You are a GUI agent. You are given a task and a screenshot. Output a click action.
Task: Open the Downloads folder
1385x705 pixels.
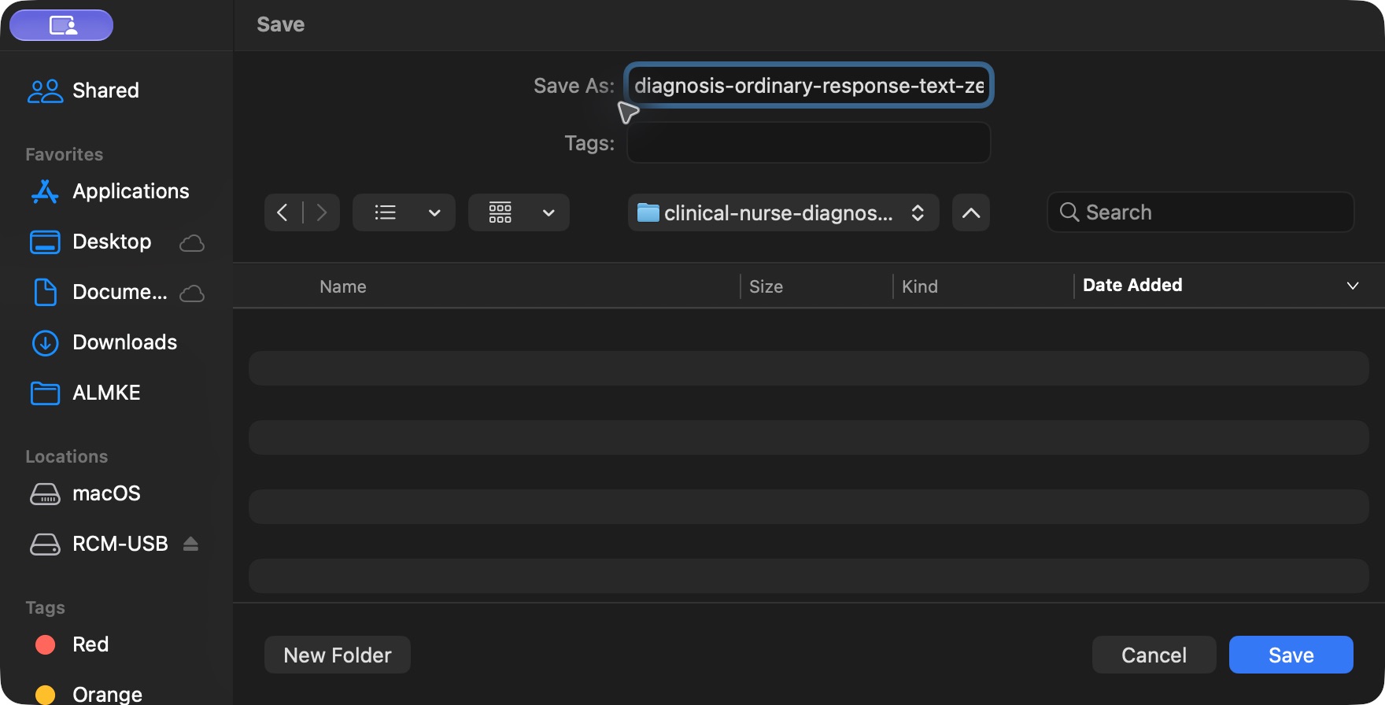pos(104,342)
